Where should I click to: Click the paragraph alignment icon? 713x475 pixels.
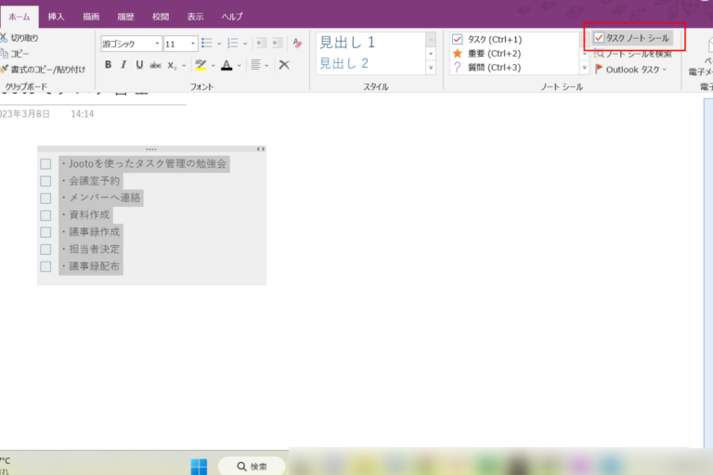pyautogui.click(x=256, y=65)
